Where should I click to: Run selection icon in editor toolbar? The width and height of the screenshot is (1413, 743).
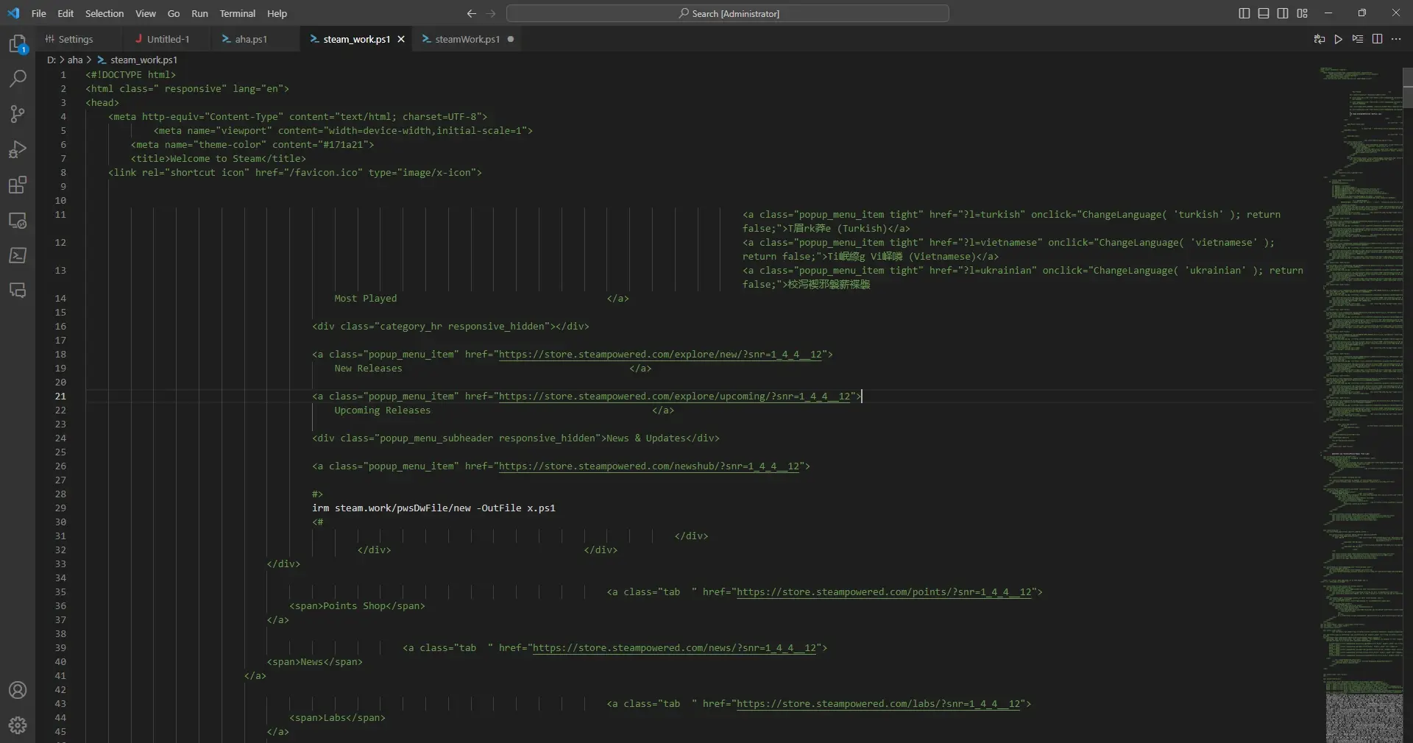pyautogui.click(x=1358, y=39)
